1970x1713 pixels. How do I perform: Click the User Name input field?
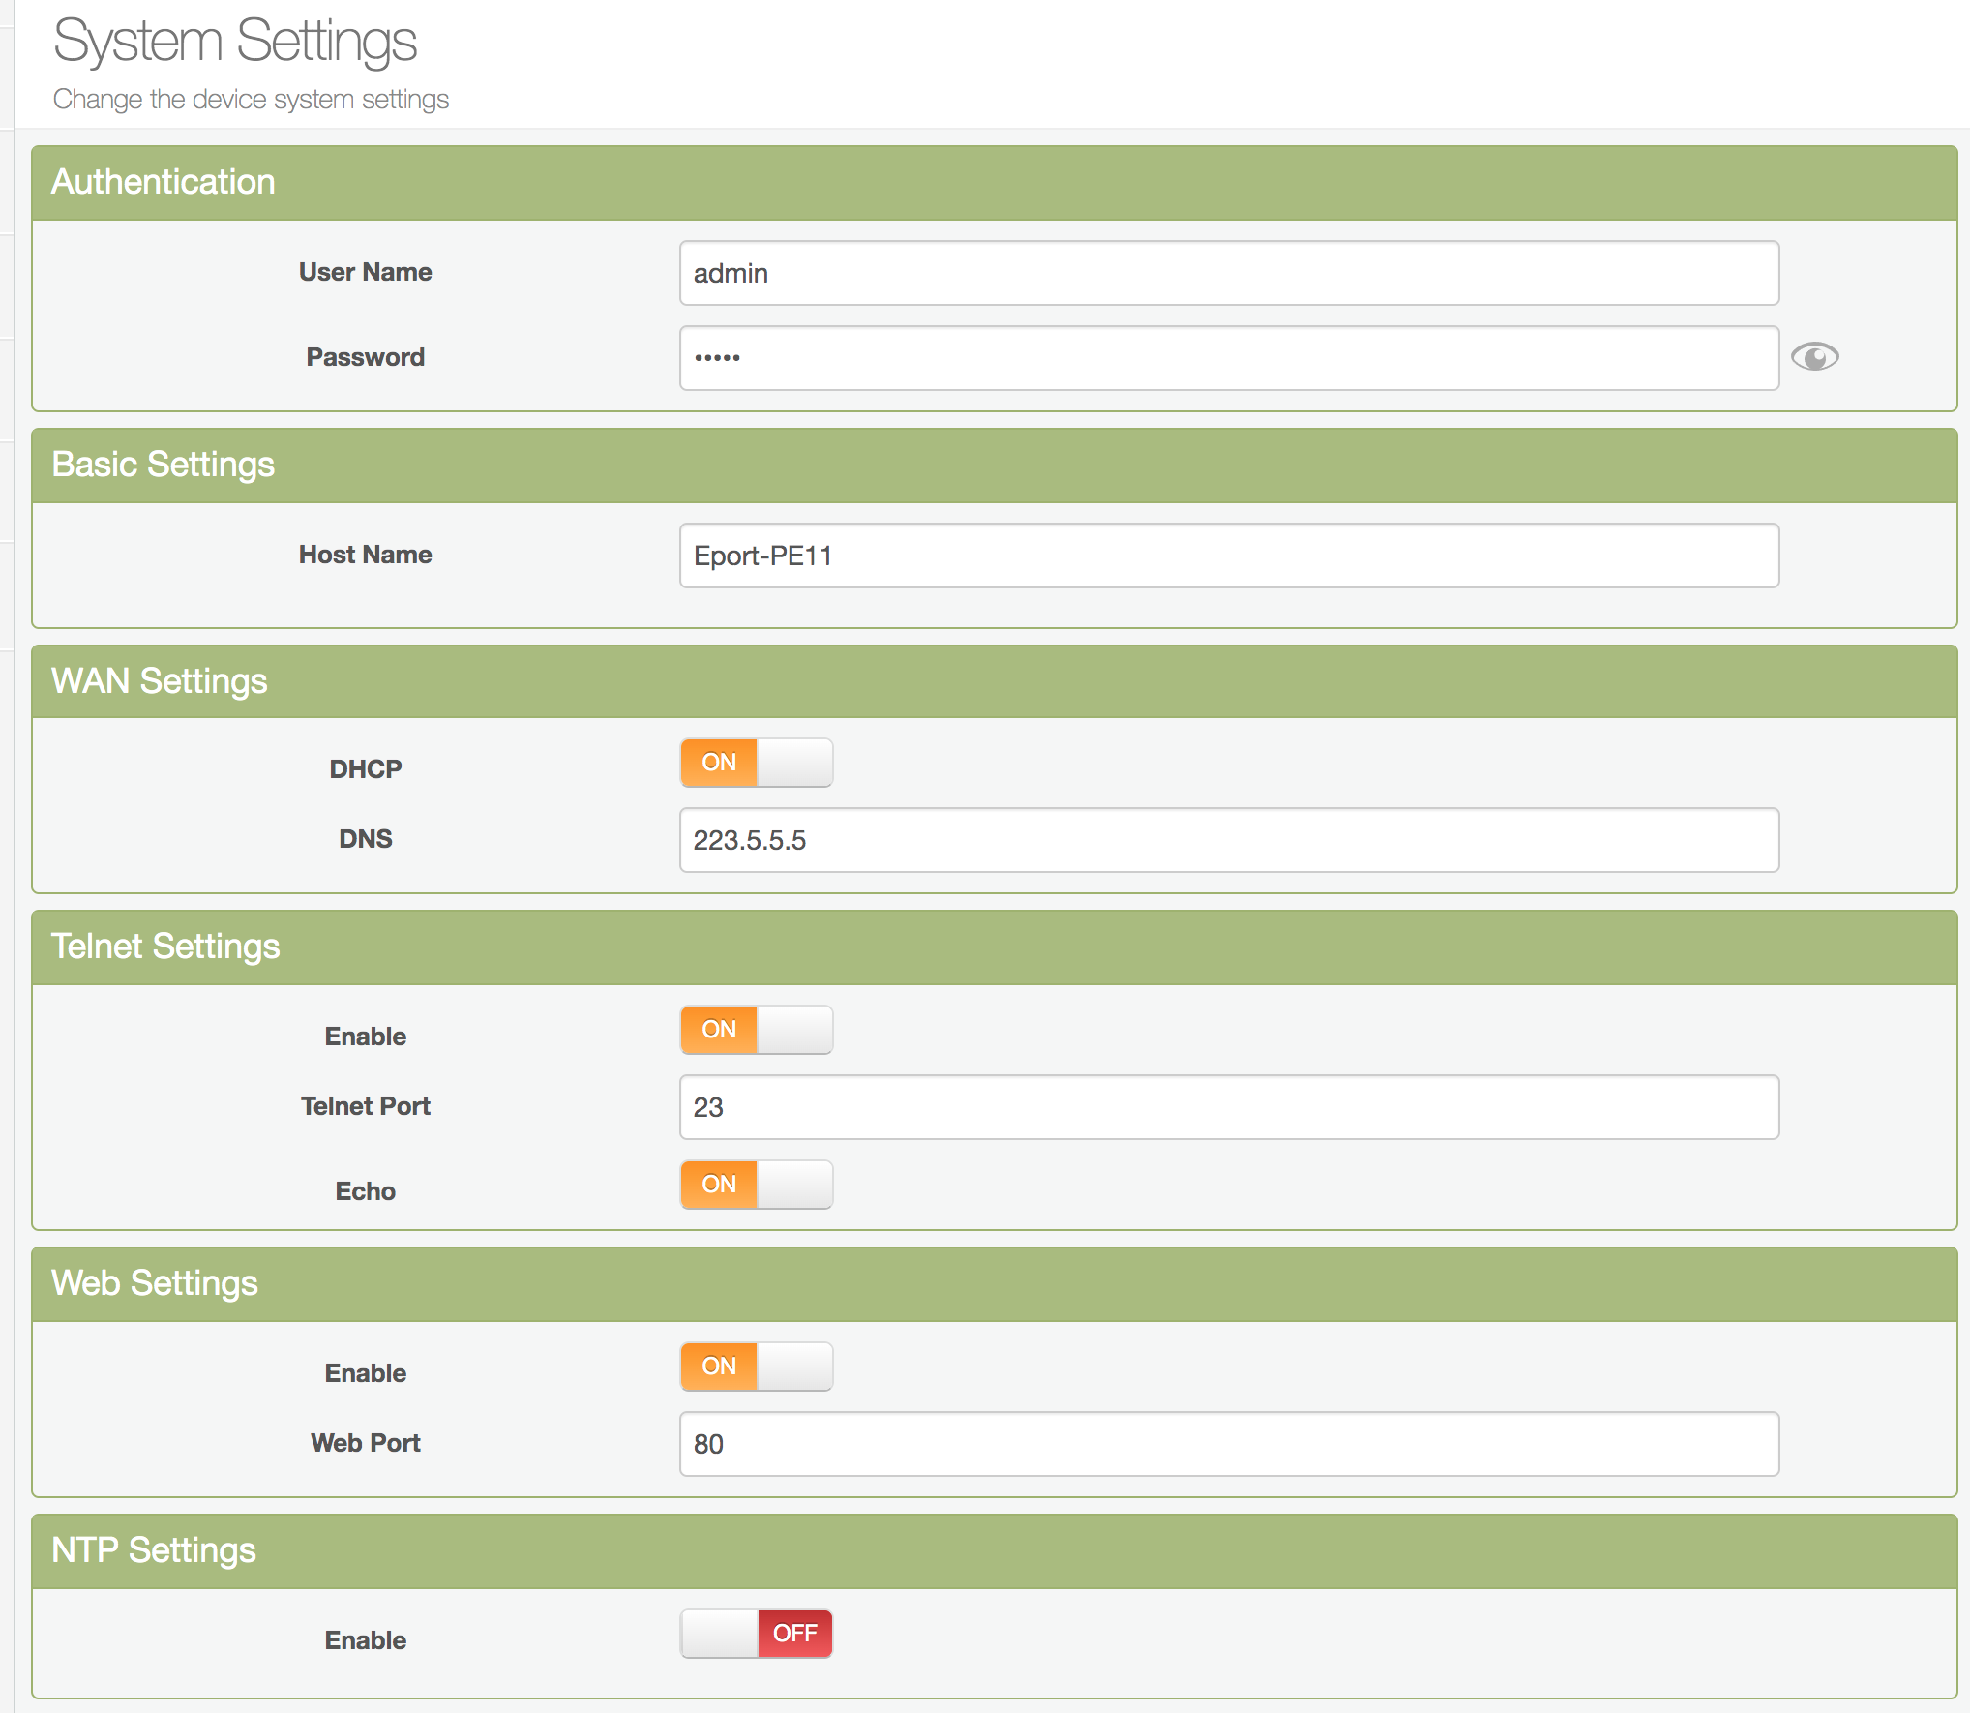coord(1229,273)
